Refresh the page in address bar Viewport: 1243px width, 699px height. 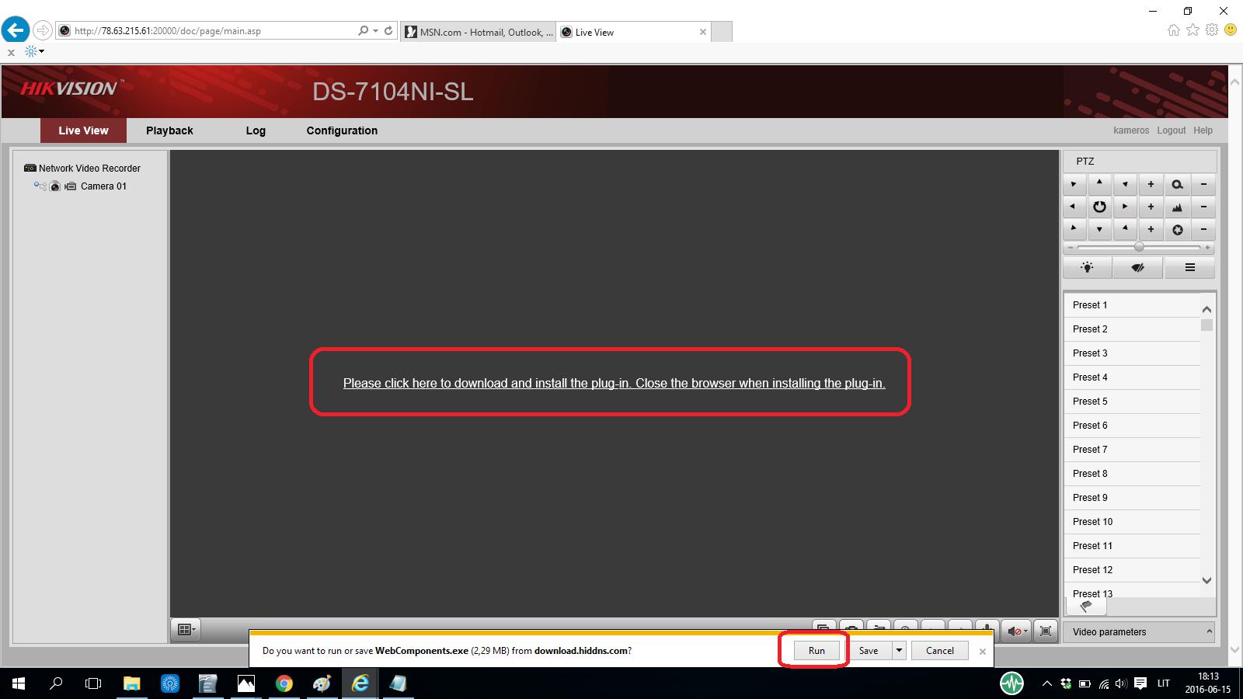(388, 31)
